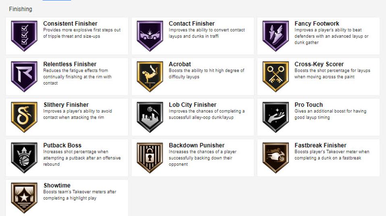The image size is (386, 216).
Task: Select the Fastbreak Finisher motorcycle badge
Action: pyautogui.click(x=276, y=158)
